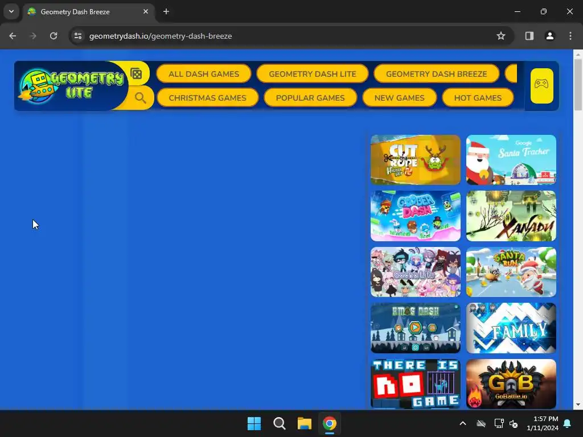Open the site search magnifier icon
The height and width of the screenshot is (437, 583).
pos(140,98)
